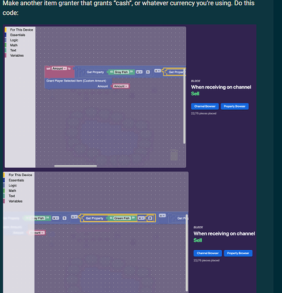Open multiply operator dropdown beside Green Fish
The image size is (282, 293).
pos(141,218)
